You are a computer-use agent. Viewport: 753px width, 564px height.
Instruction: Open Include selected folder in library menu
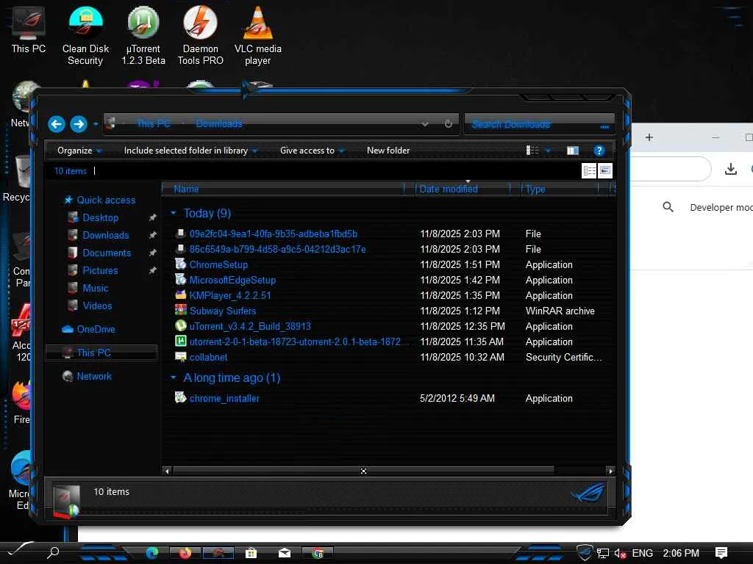(x=190, y=151)
